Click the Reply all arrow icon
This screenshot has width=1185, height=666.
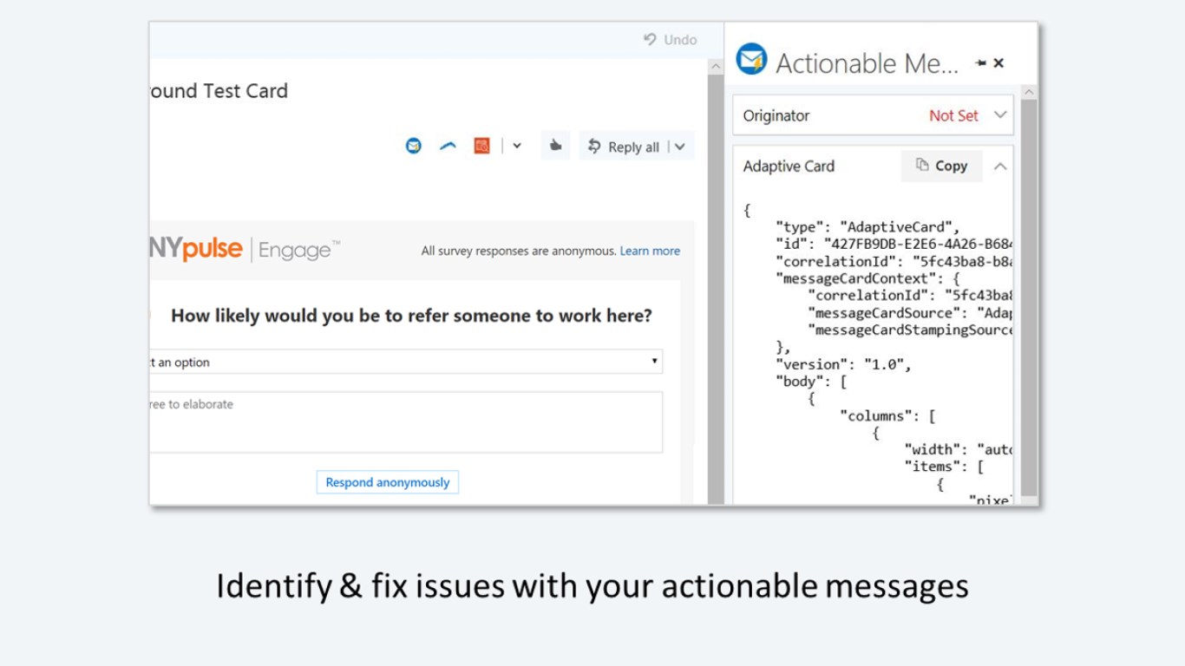594,147
